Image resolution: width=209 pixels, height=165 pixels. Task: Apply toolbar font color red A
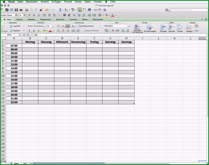113,15
